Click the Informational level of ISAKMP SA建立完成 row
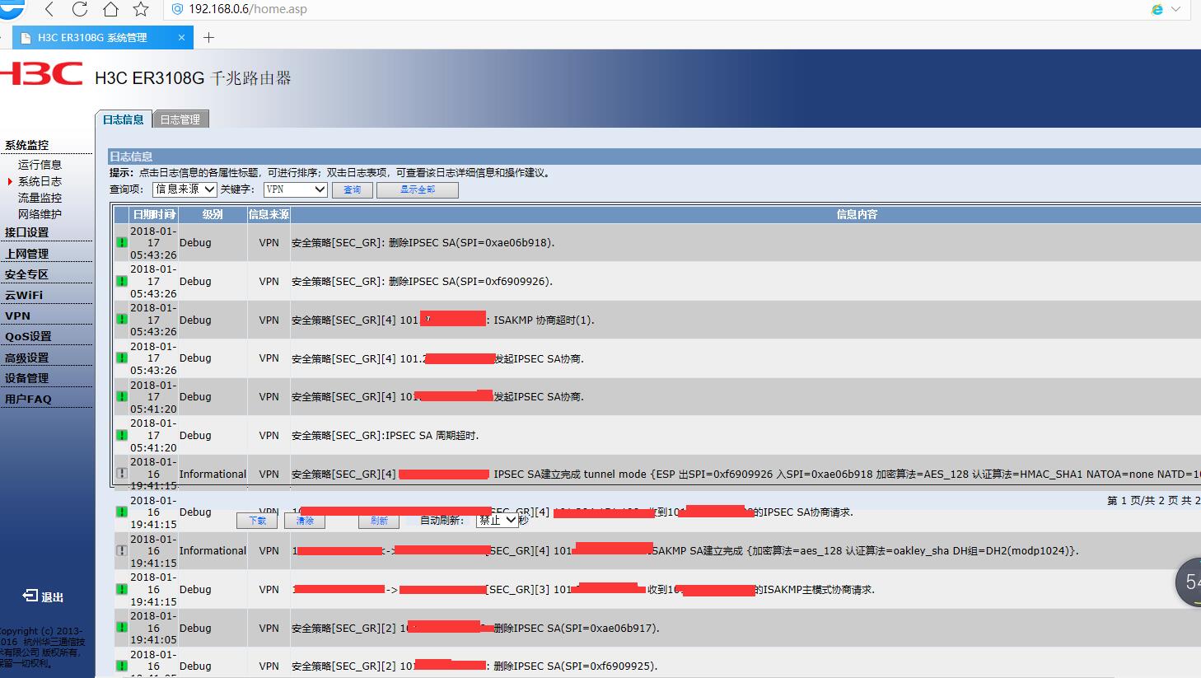 click(213, 550)
